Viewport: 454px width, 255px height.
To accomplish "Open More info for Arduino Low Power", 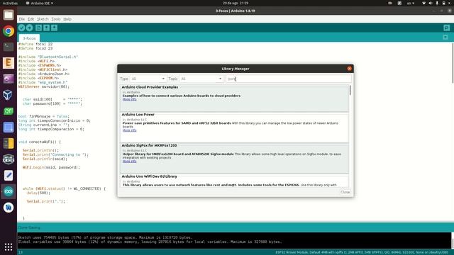I will click(129, 130).
